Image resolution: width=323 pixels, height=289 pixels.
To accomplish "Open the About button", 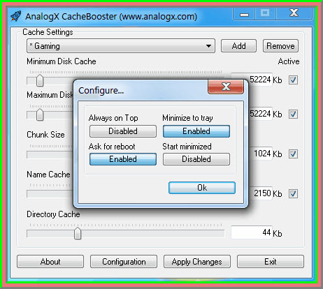I will [x=50, y=262].
